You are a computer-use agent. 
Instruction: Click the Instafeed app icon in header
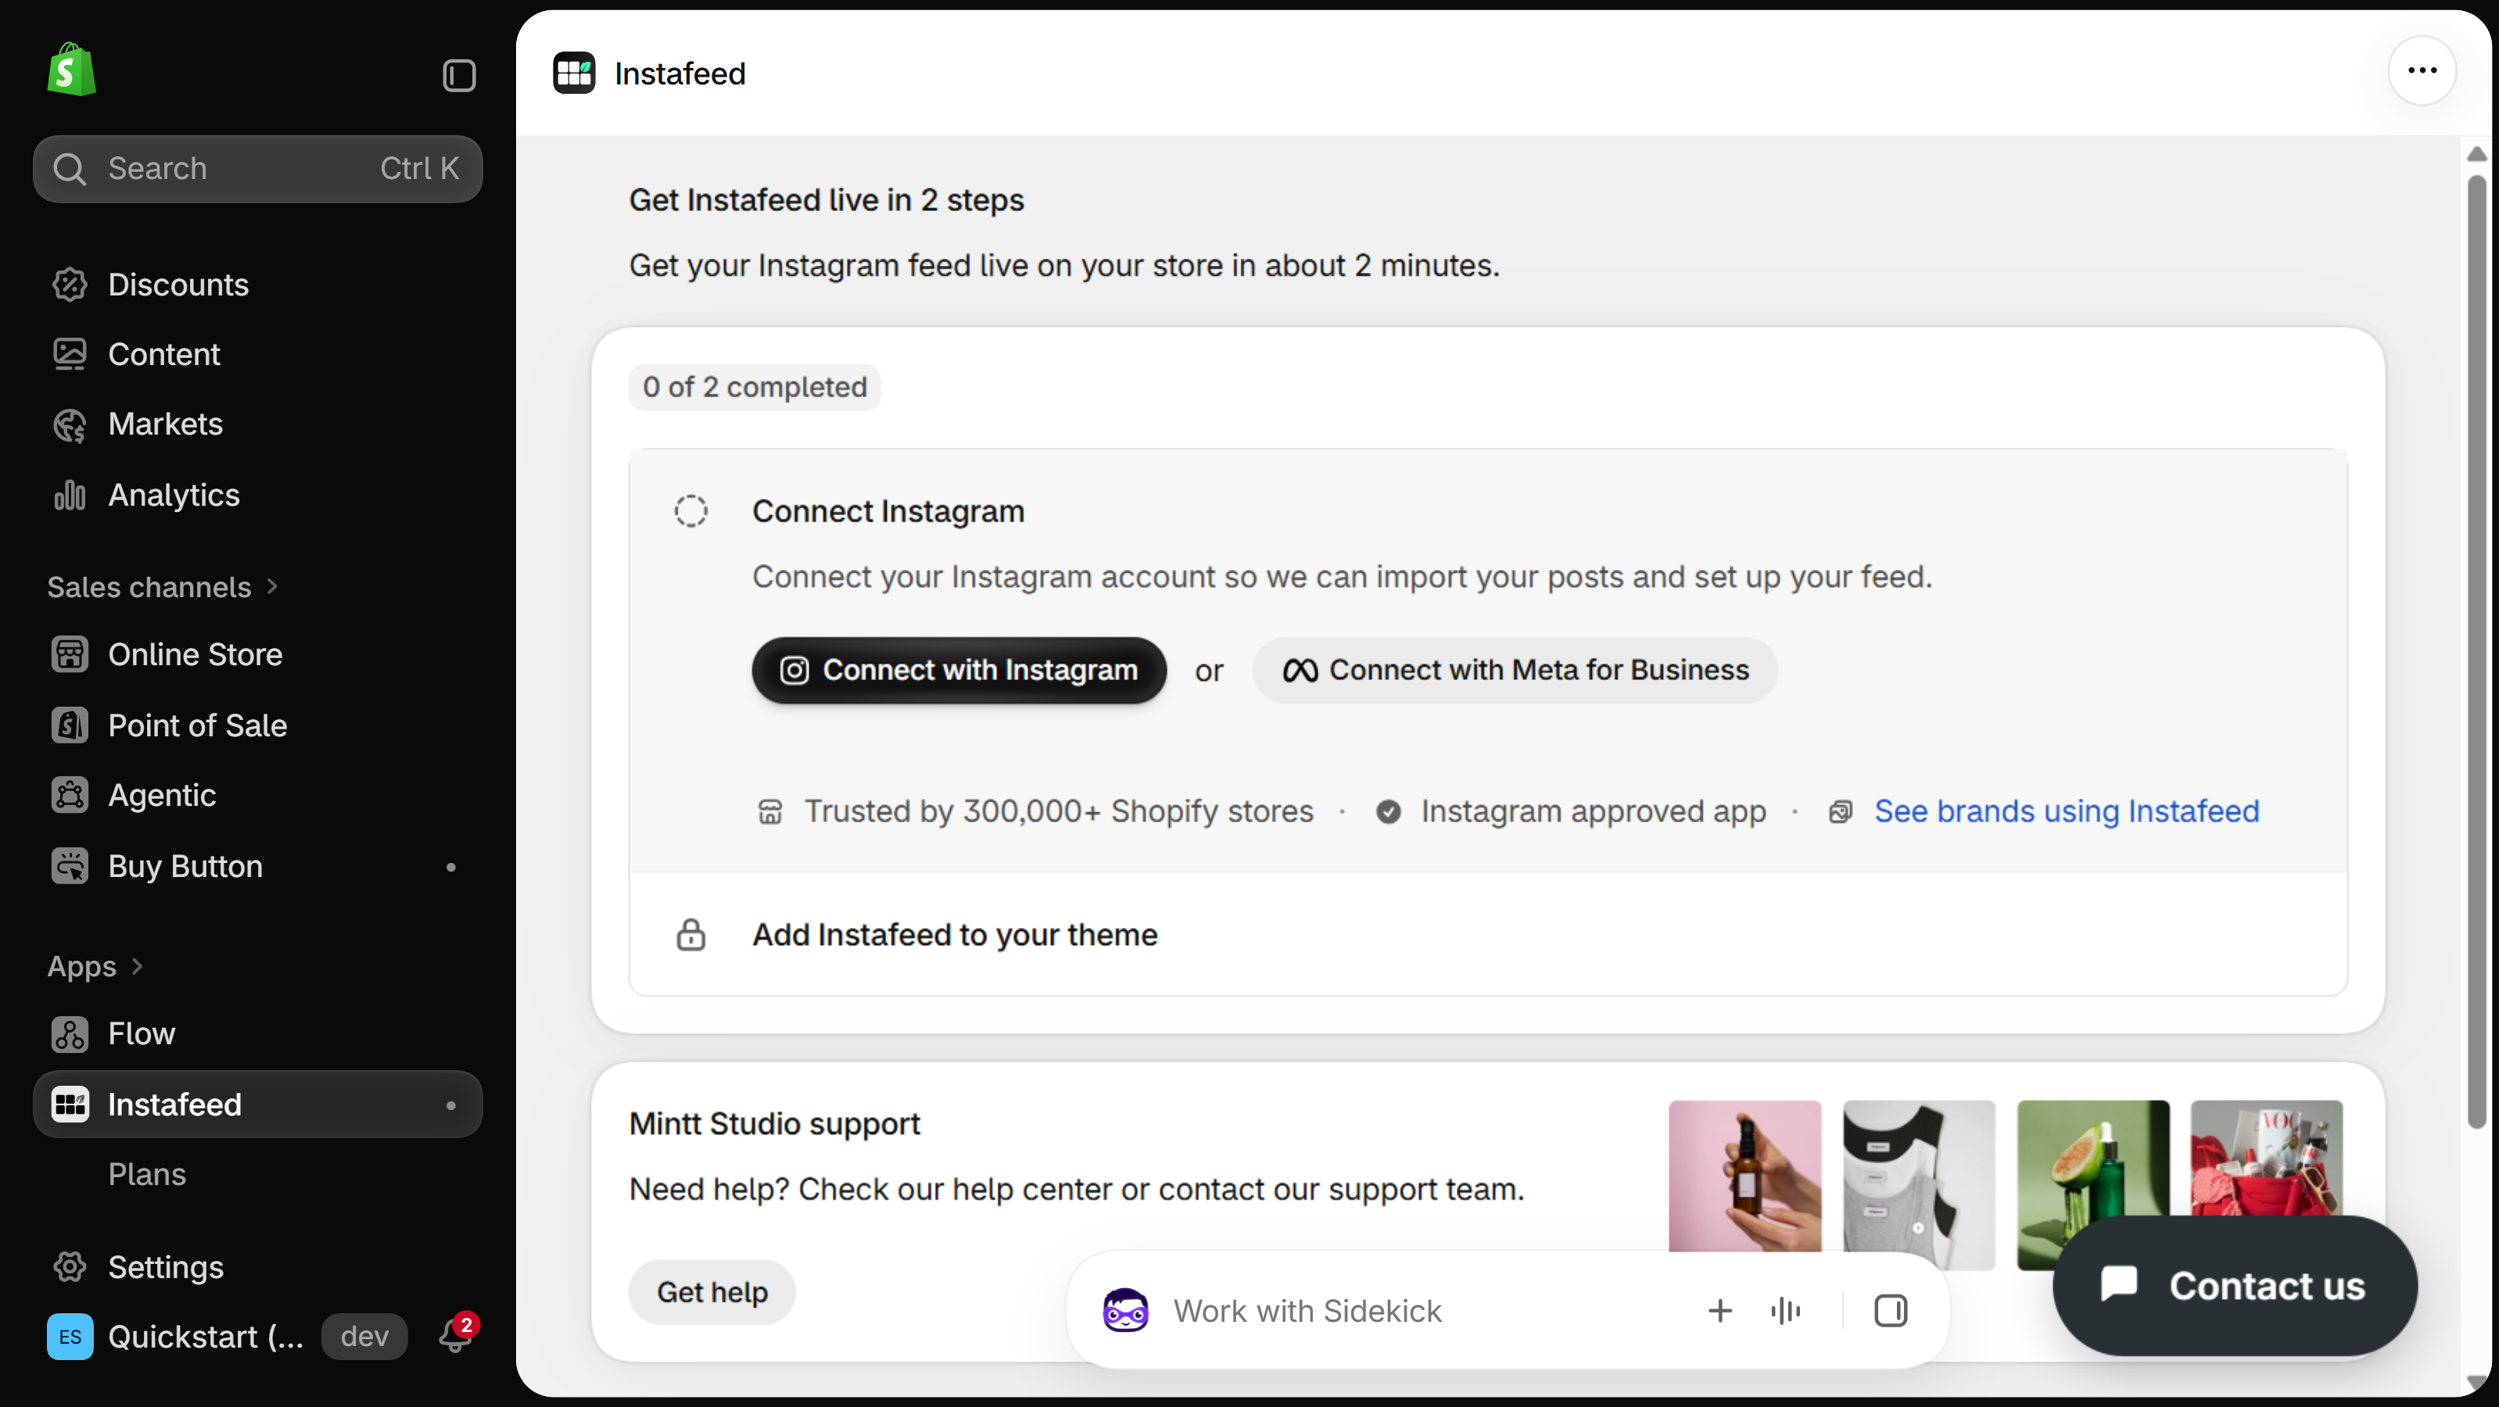[x=574, y=73]
